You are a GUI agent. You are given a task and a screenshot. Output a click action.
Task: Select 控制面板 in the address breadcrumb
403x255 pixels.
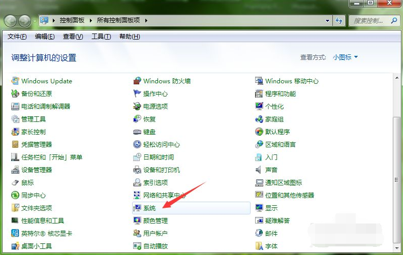tap(72, 20)
